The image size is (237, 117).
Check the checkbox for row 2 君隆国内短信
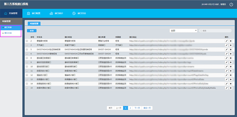pos(27,41)
